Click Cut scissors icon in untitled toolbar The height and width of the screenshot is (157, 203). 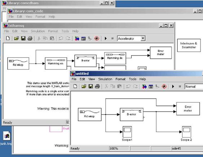point(106,86)
